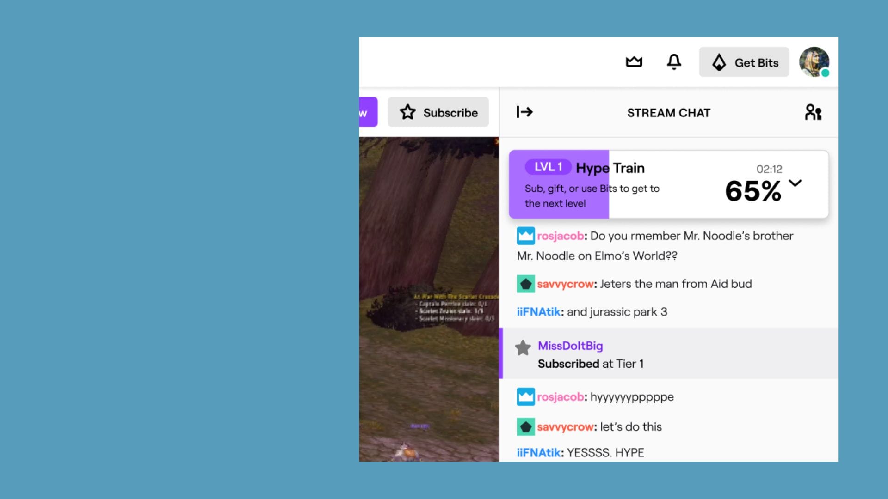Click star icon beside MissDoItBig subscription
Screen dimensions: 888x499
(523, 348)
